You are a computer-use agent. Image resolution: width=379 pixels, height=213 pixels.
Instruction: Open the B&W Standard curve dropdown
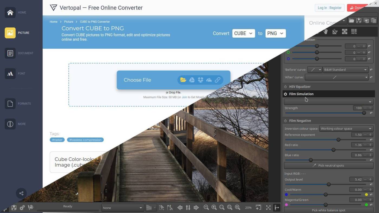[x=346, y=70]
